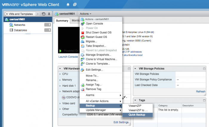Viewport: 209px width, 127px height.
Task: Click the VMs and Templates navigator button
Action: pyautogui.click(x=21, y=14)
